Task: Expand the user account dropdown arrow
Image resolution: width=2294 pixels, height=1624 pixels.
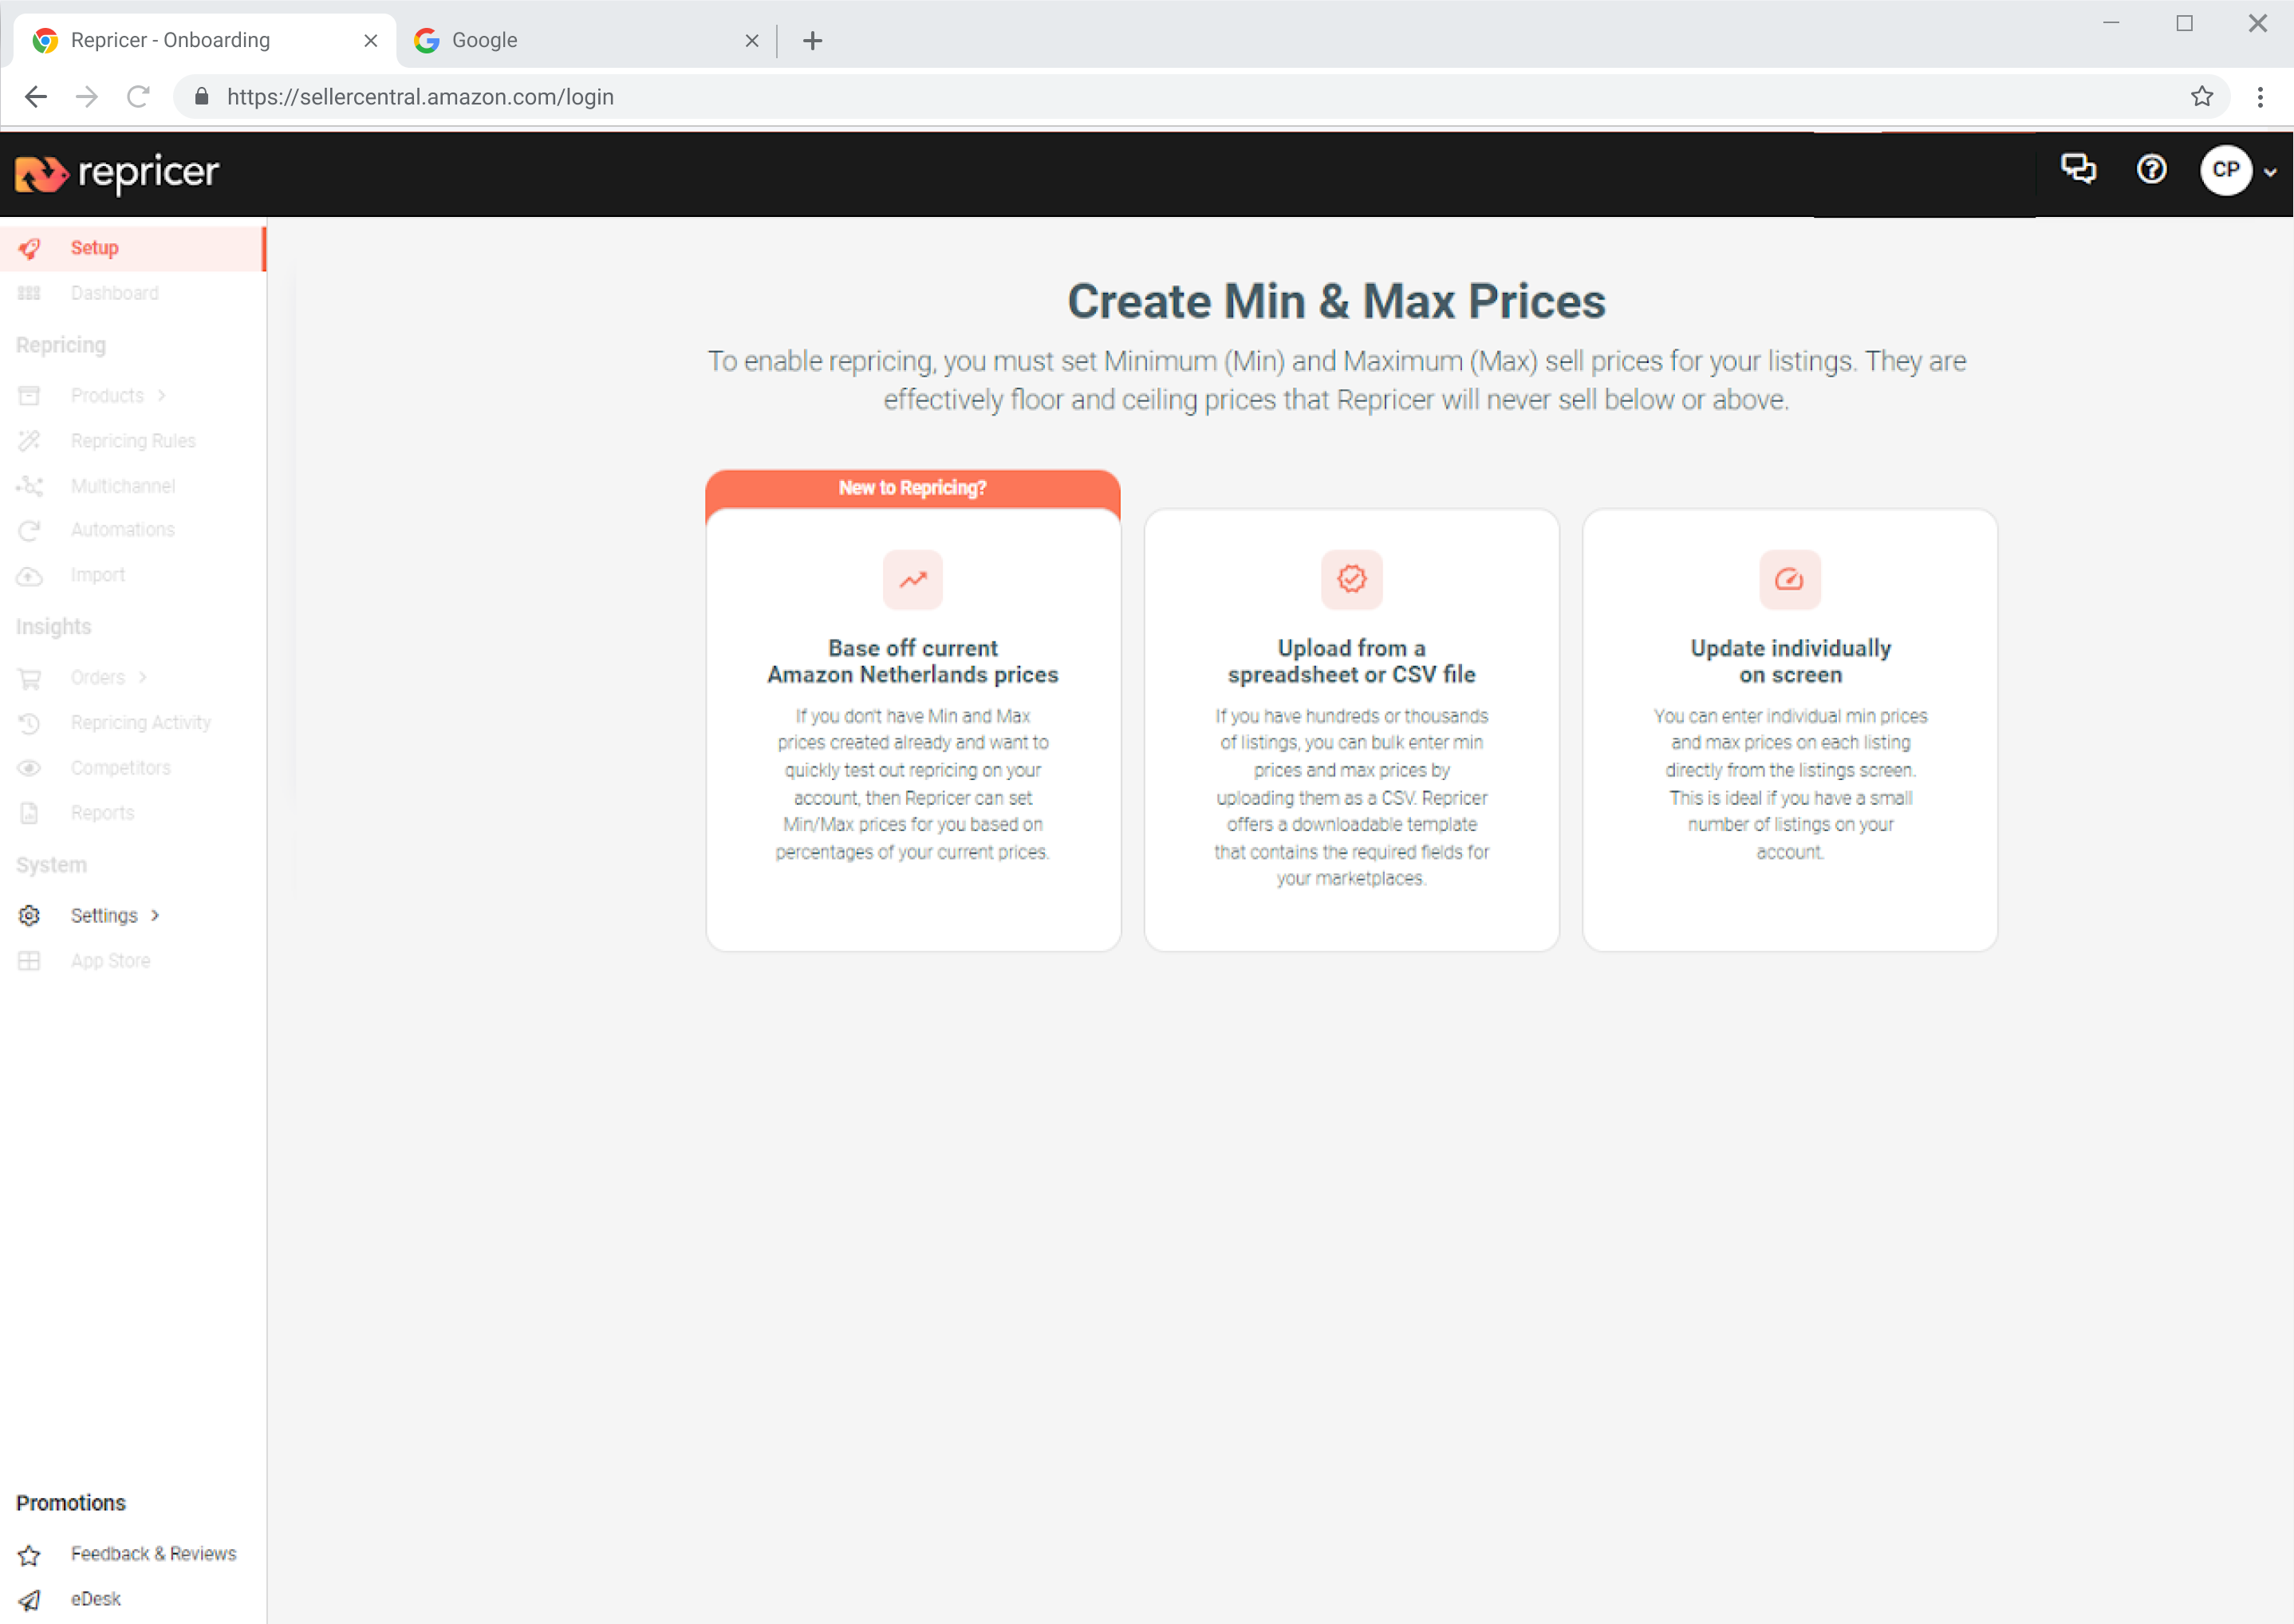Action: [2270, 172]
